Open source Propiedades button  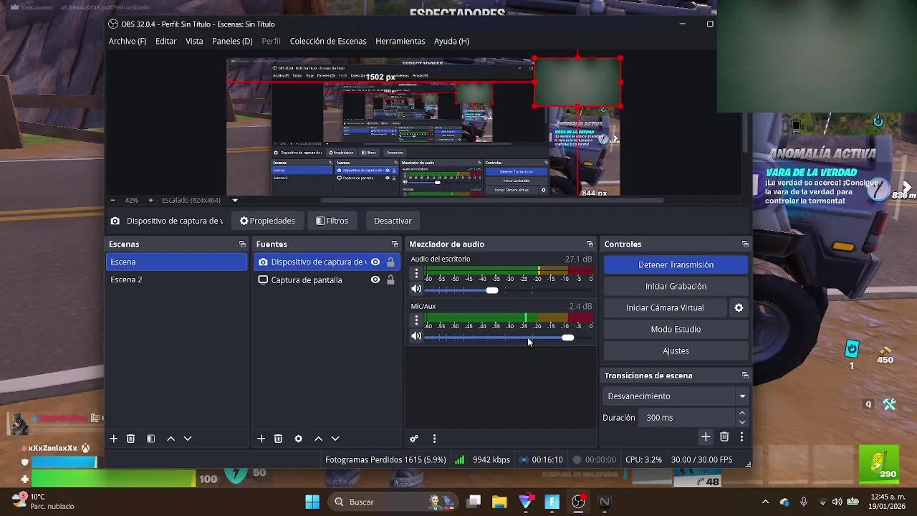[x=267, y=221]
